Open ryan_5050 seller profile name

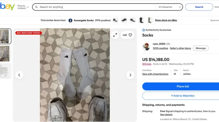point(159,44)
